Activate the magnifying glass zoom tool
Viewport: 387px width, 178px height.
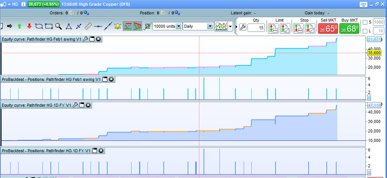(58, 26)
